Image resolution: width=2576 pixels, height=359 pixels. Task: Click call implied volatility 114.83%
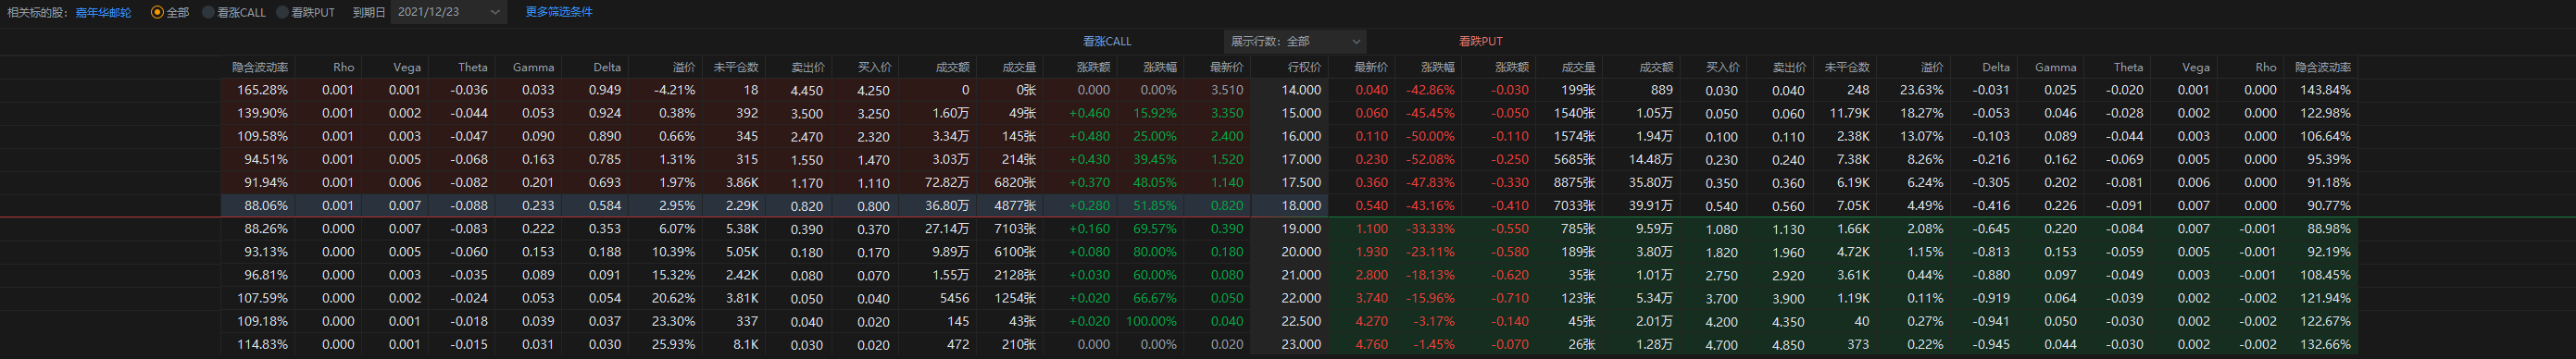[x=262, y=344]
